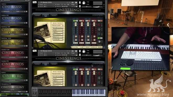Click next-instrument arrow in V1 Master header
This screenshot has width=173, height=97.
click(x=69, y=2)
